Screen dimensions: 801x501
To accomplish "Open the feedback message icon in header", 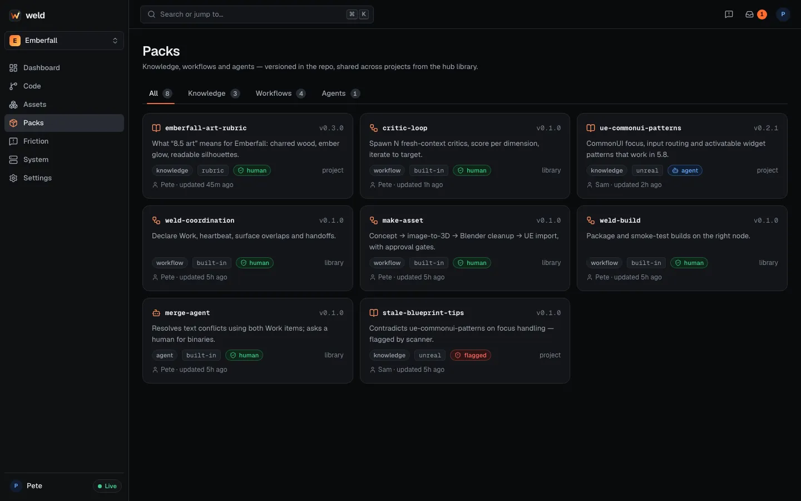I will coord(729,14).
